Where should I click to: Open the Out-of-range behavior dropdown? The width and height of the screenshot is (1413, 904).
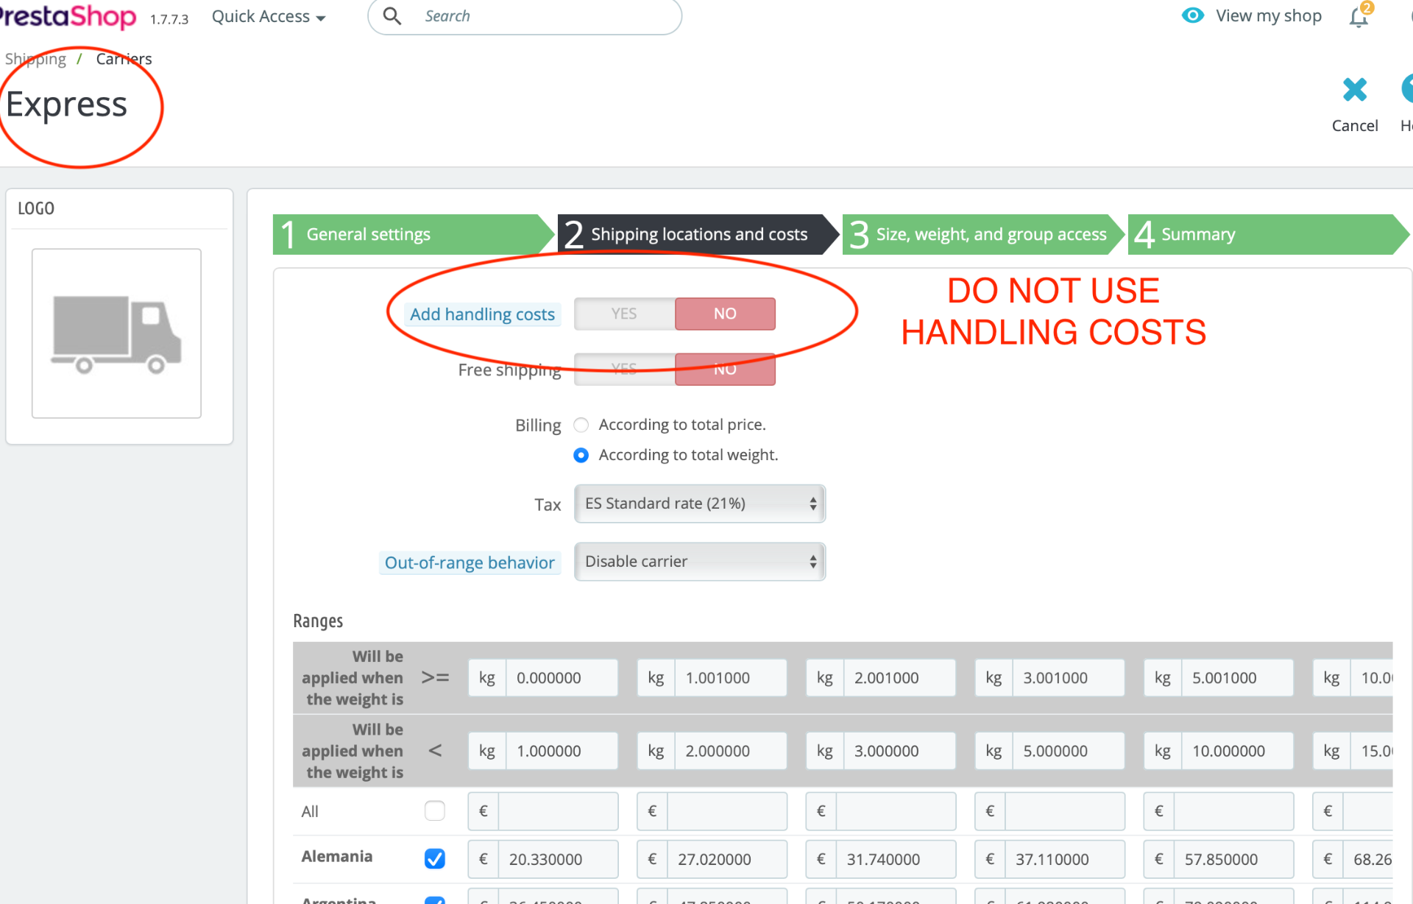699,562
